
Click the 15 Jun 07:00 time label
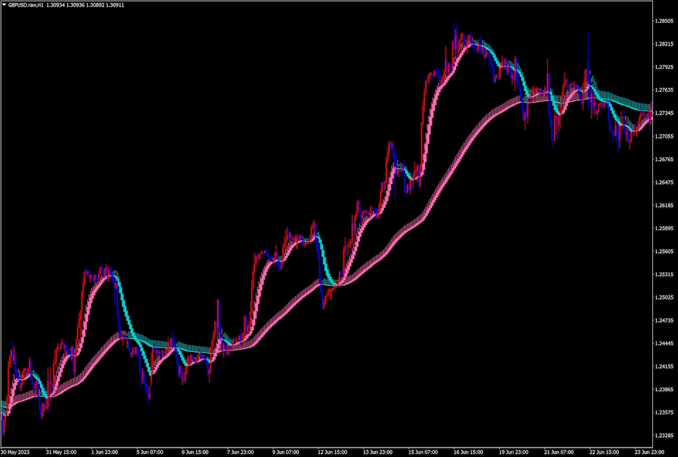pyautogui.click(x=423, y=452)
